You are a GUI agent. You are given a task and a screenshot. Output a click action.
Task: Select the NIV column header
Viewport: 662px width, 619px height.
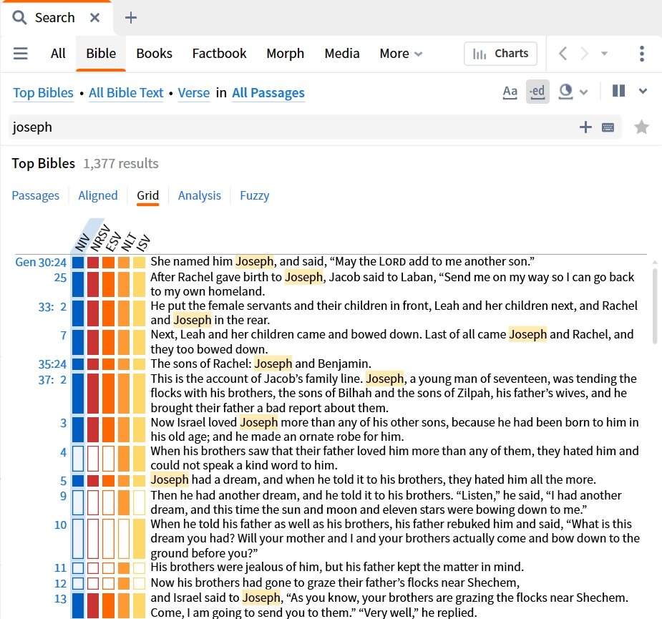point(83,242)
